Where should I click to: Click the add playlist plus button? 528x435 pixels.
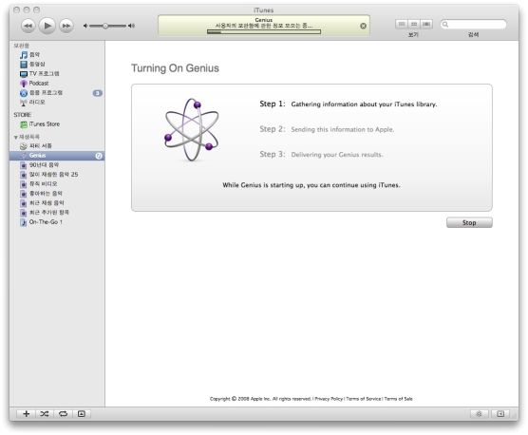click(26, 414)
